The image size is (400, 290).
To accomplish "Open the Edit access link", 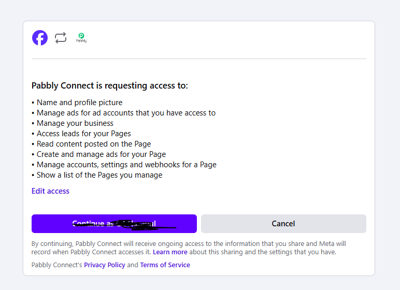I will 50,191.
